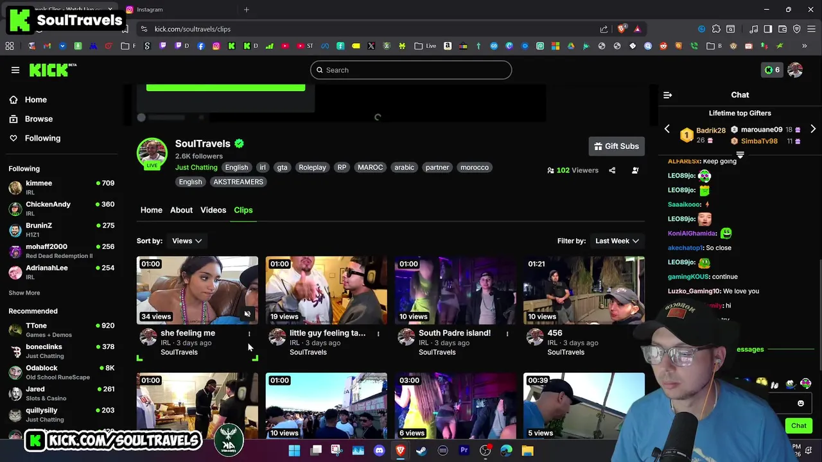Collapse the chat panel
This screenshot has height=462, width=822.
coord(668,95)
